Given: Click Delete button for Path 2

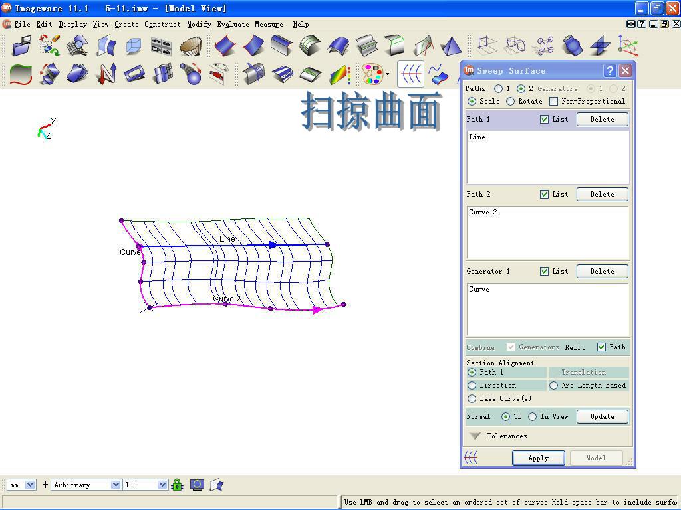Looking at the screenshot, I should [x=602, y=194].
